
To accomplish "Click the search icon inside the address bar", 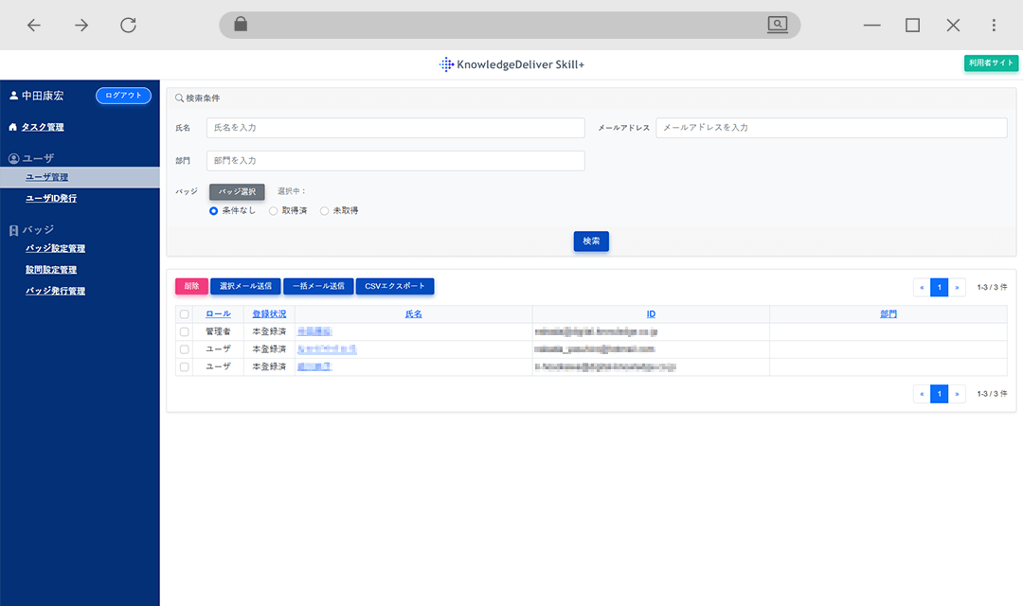I will click(777, 25).
